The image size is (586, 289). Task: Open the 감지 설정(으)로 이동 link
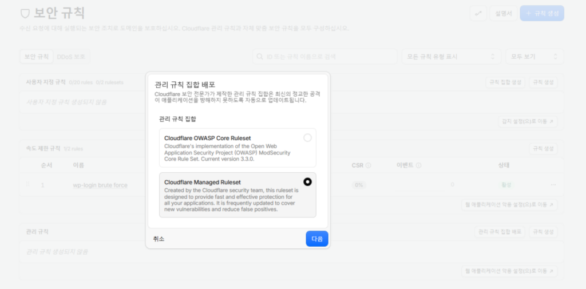528,121
